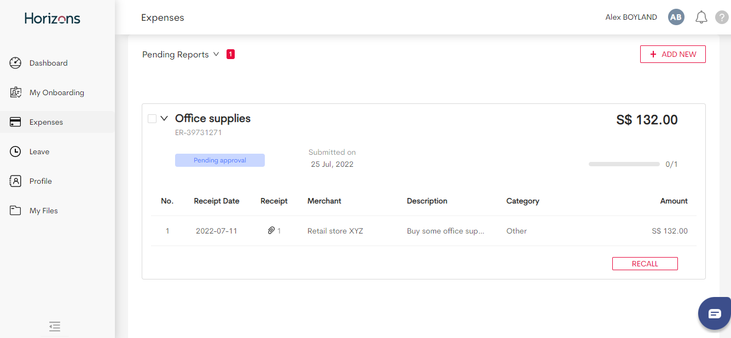
Task: Click the Receipt Date column header
Action: point(217,201)
